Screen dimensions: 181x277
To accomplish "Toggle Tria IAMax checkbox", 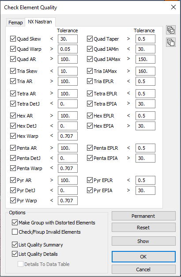I will [90, 71].
